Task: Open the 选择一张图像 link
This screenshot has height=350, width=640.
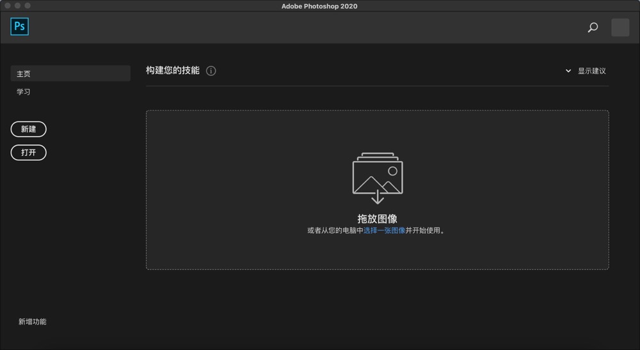Action: coord(384,230)
